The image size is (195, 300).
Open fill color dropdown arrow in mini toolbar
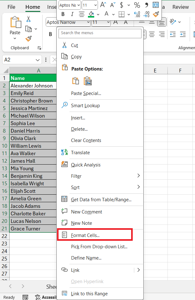[x=98, y=14]
